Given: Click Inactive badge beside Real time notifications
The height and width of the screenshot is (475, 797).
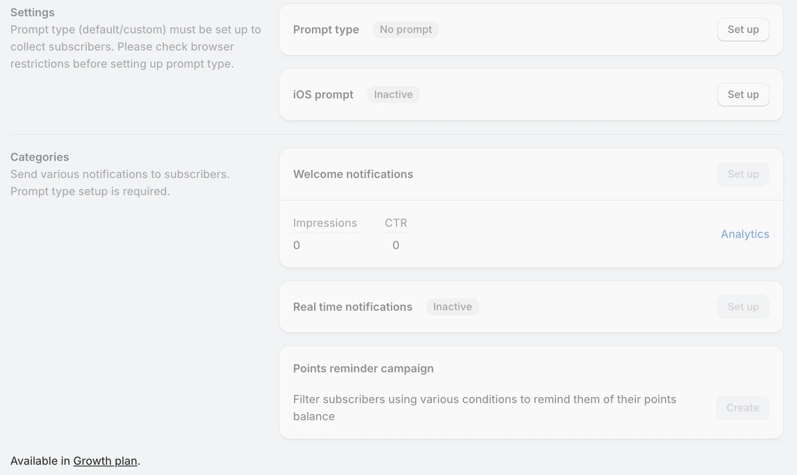Looking at the screenshot, I should [452, 307].
